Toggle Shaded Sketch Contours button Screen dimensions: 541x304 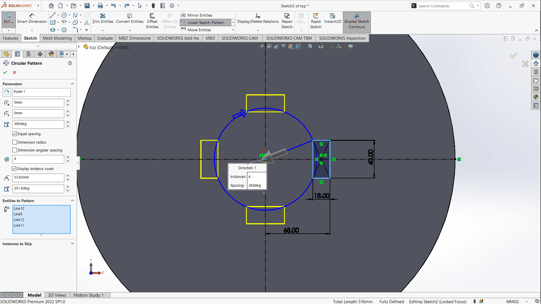(x=357, y=22)
